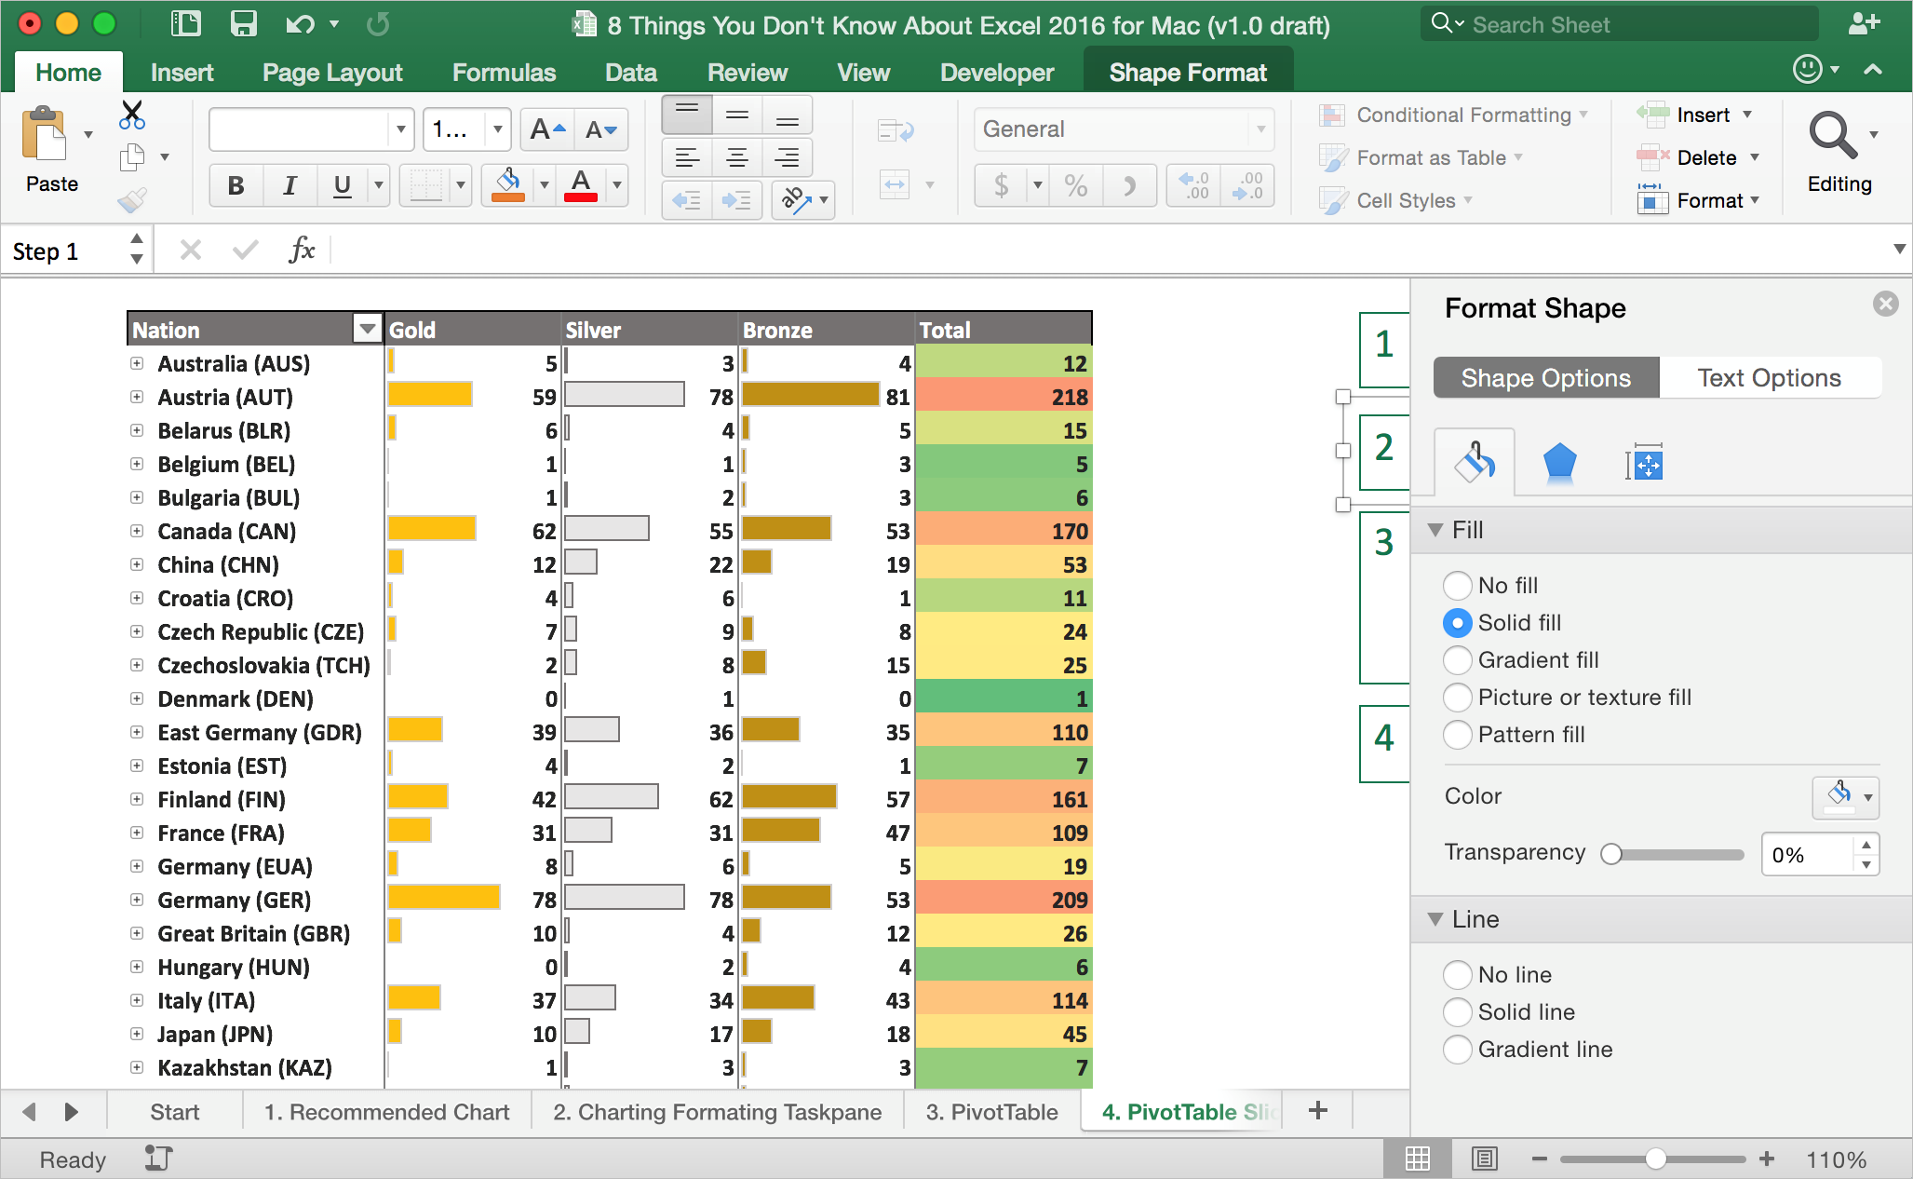Click the Underline formatting icon
The width and height of the screenshot is (1913, 1179).
point(339,184)
